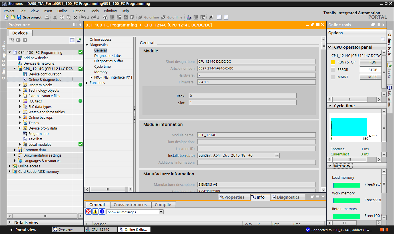394x234 pixels.
Task: Click the Copy toolbar icon
Action: [x=62, y=17]
